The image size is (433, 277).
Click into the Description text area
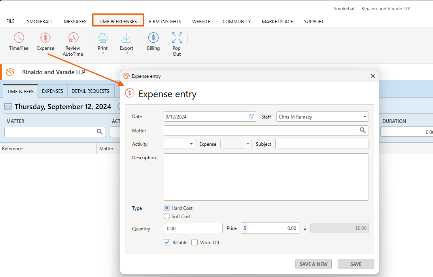pos(266,177)
